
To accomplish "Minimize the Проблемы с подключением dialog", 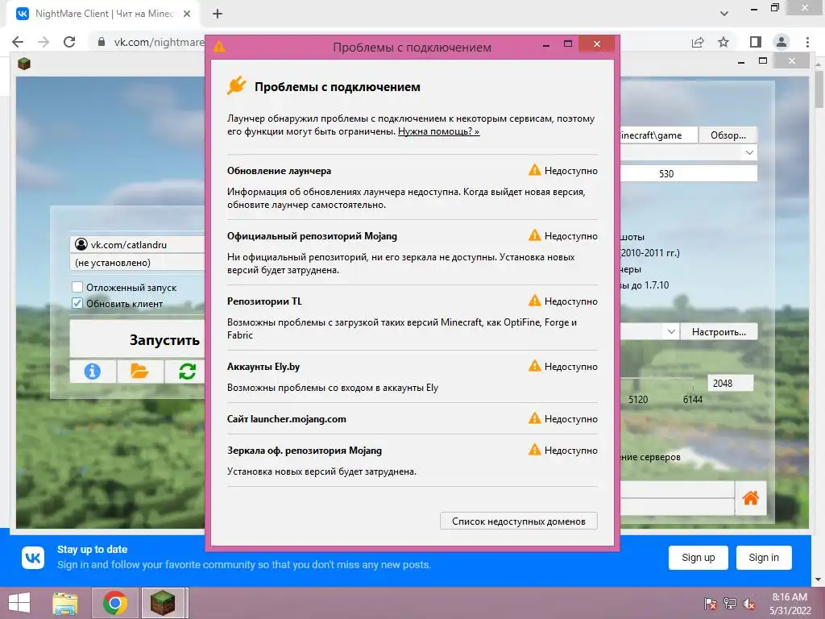I will tap(547, 44).
